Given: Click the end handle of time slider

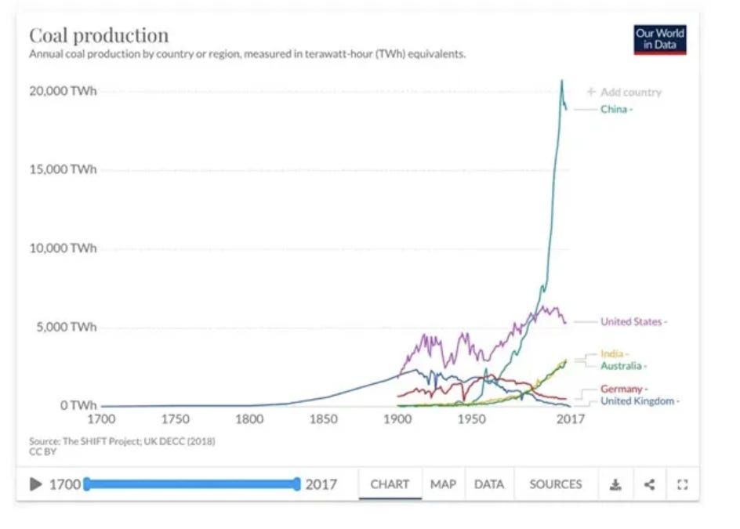Looking at the screenshot, I should coord(296,484).
